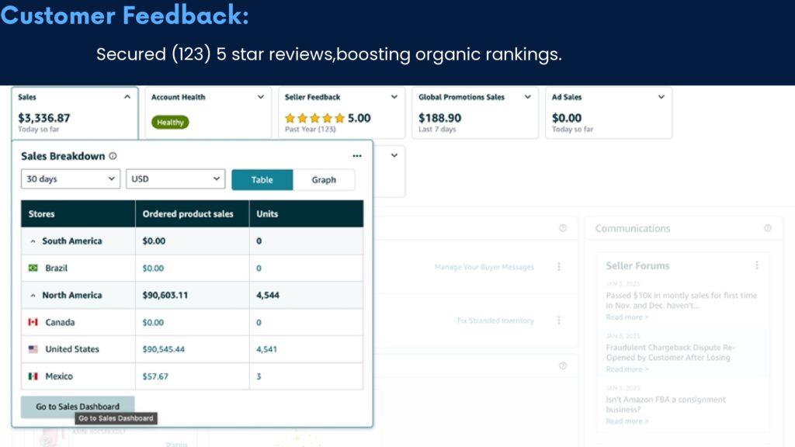Open the Seller Forums three-dot menu
This screenshot has width=795, height=447.
756,265
